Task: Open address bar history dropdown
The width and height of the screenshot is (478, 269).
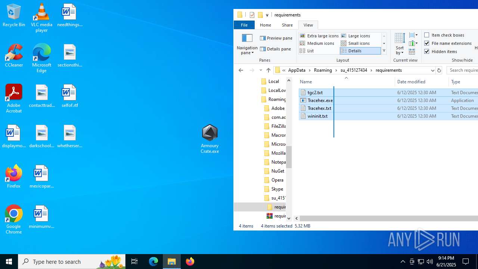Action: (x=432, y=70)
